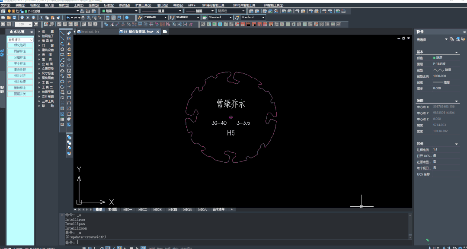Select the Revision cloud tool
The width and height of the screenshot is (467, 249).
[62, 71]
